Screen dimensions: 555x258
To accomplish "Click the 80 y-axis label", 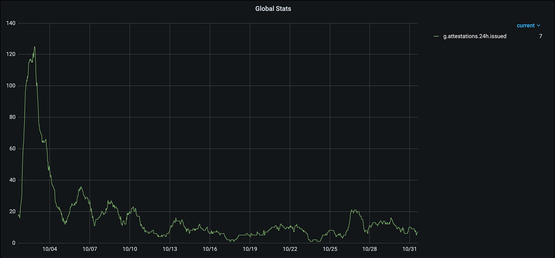I will 12,117.
